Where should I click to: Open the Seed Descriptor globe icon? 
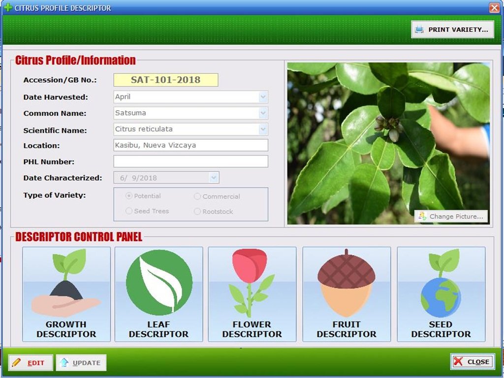(441, 294)
